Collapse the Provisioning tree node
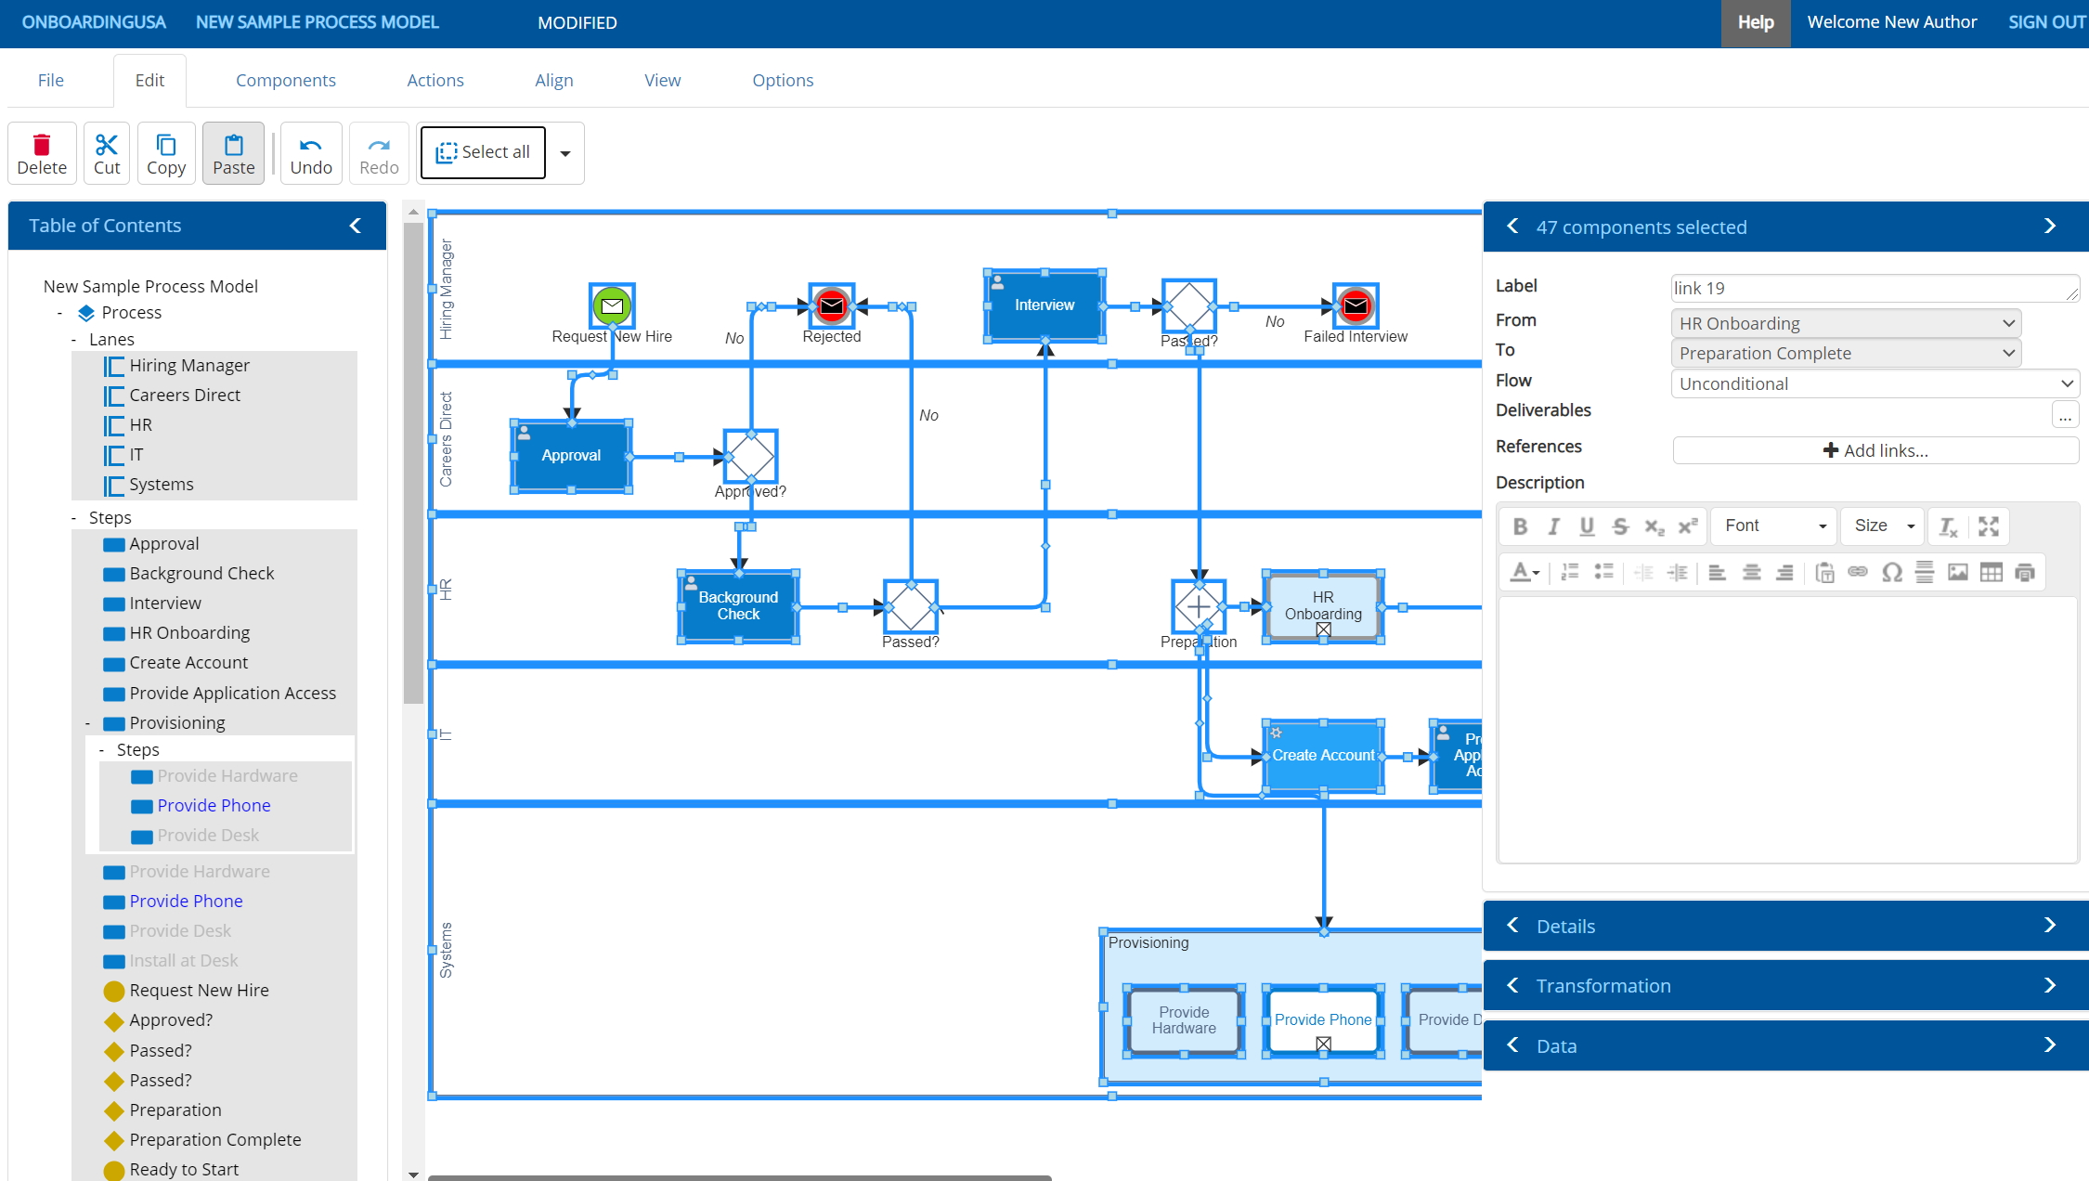This screenshot has height=1181, width=2089. pos(88,723)
